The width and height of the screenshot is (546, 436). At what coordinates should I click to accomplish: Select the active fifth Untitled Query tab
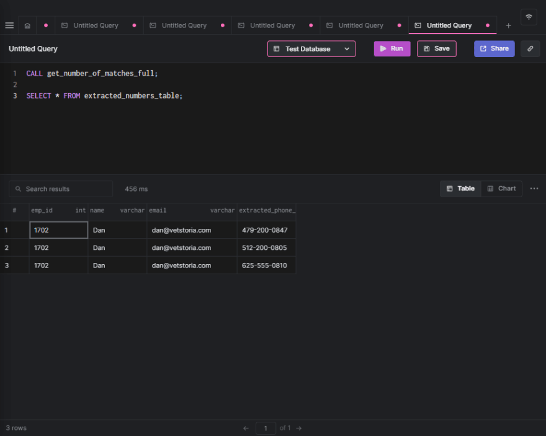452,25
